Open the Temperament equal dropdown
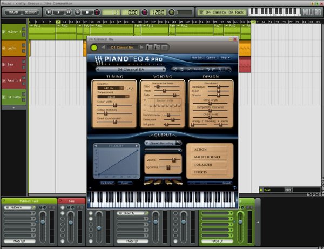 coord(113,97)
